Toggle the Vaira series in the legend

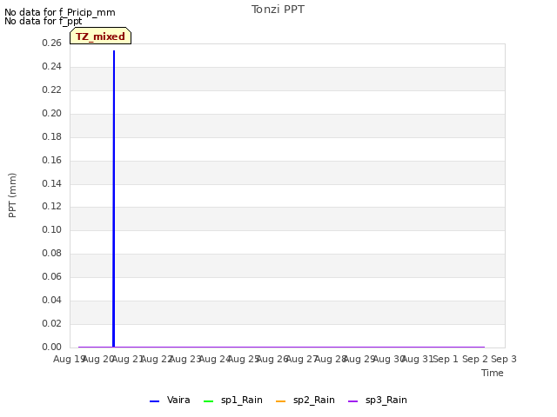tap(171, 400)
